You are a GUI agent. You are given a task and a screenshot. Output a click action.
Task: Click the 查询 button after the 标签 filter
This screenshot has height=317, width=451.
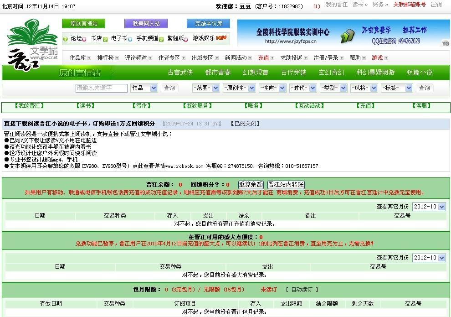point(424,88)
